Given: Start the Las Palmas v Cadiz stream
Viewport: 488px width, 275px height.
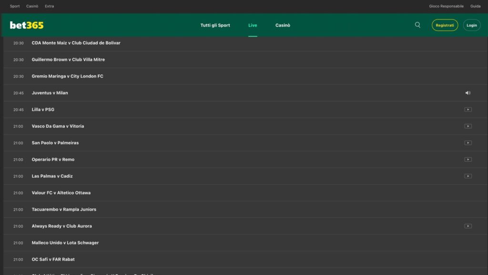Looking at the screenshot, I should (x=468, y=177).
